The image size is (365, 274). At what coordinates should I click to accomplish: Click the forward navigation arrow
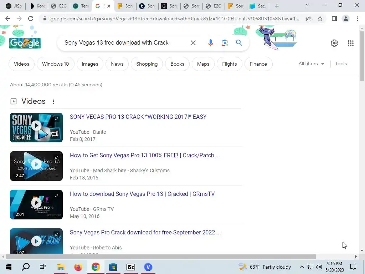click(19, 19)
